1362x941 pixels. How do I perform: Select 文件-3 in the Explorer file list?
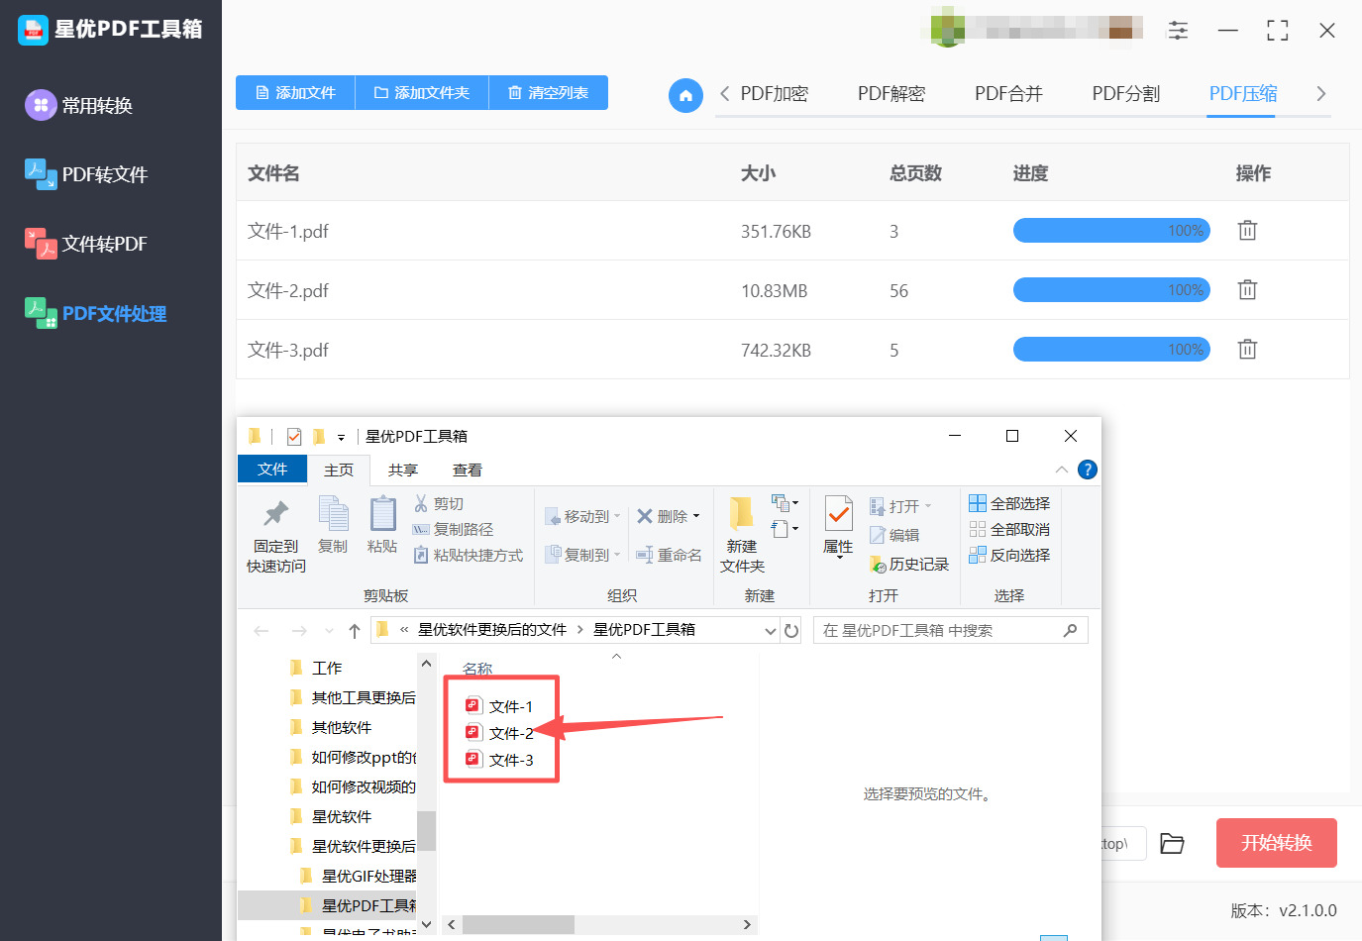(499, 760)
